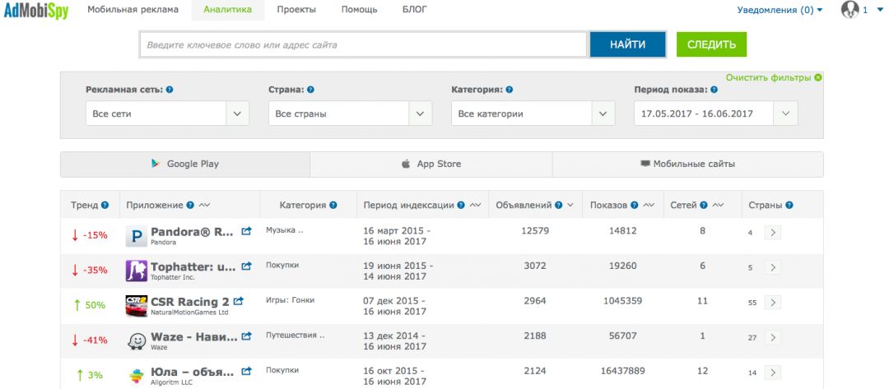Viewport: 889px width, 389px height.
Task: Click help icon beside Страны column
Action: point(789,206)
